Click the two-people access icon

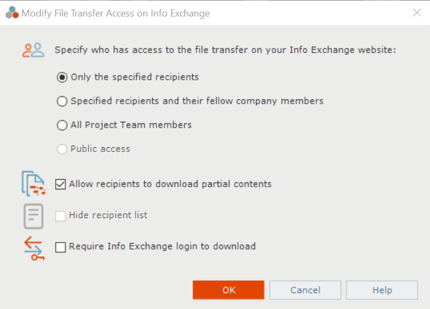pos(33,50)
